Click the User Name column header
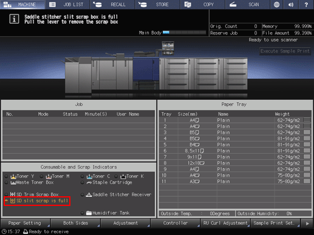 pyautogui.click(x=128, y=114)
